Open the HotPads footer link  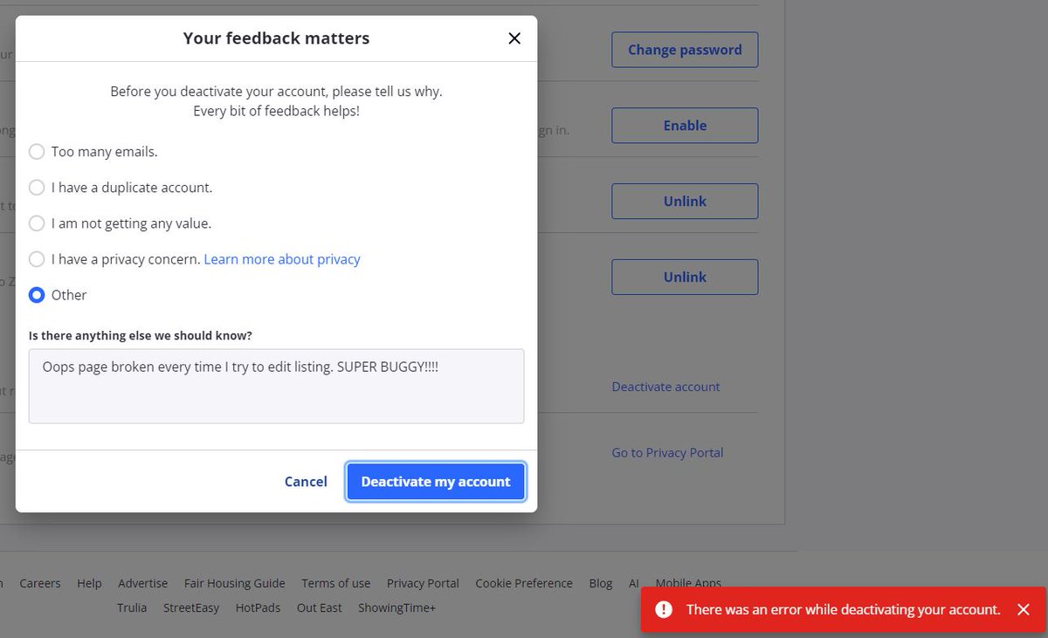click(x=259, y=607)
